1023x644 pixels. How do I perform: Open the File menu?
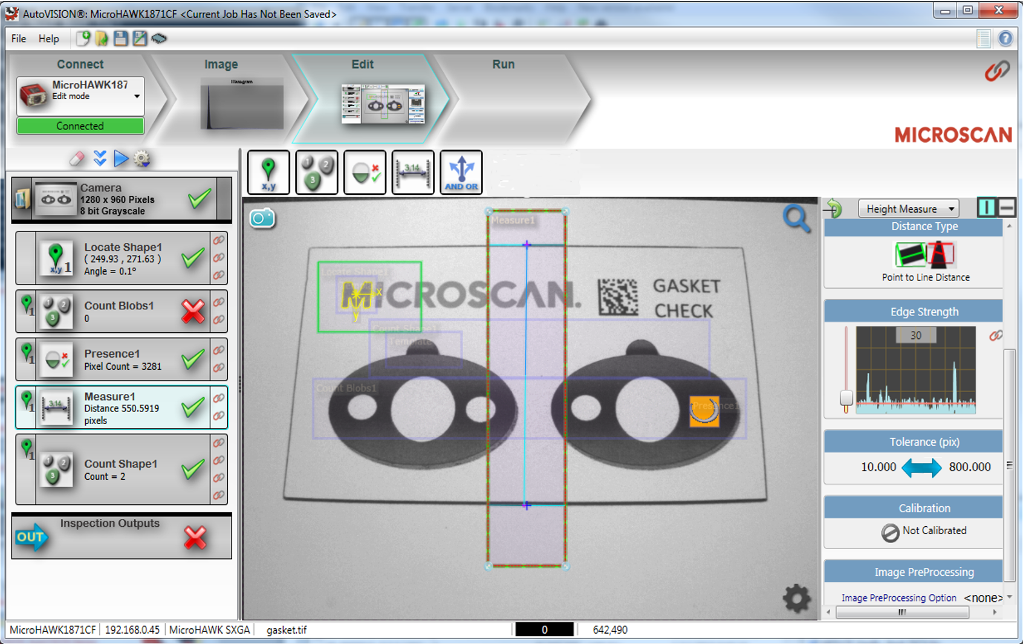point(19,39)
